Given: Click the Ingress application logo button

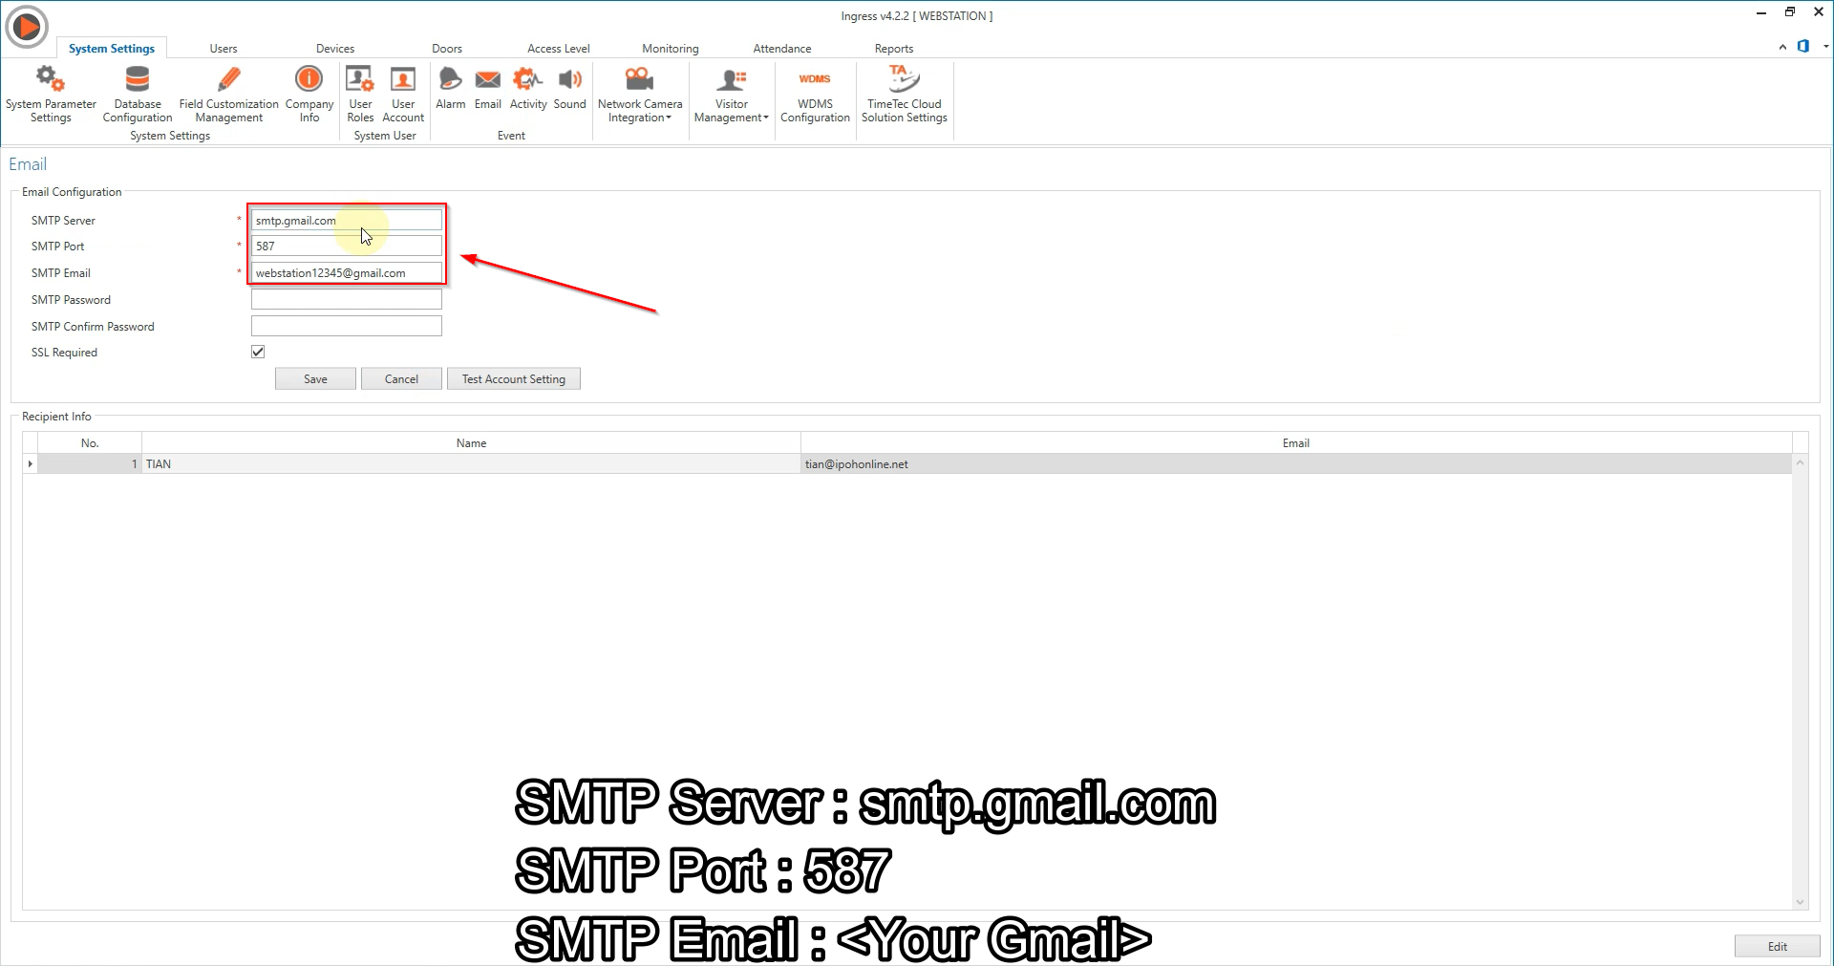Looking at the screenshot, I should click(27, 27).
